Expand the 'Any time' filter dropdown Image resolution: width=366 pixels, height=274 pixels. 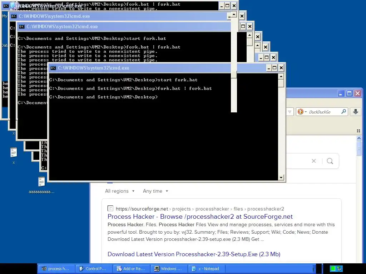click(x=155, y=191)
